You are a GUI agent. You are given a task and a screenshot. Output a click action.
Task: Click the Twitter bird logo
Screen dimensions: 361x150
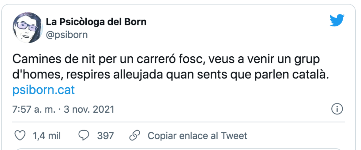click(x=336, y=21)
